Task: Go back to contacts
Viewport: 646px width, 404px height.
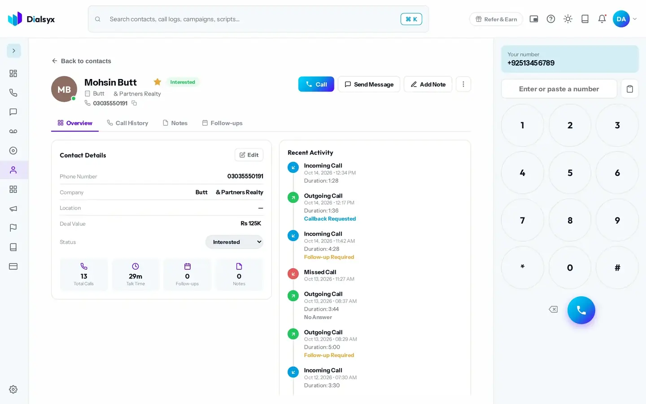Action: (81, 61)
